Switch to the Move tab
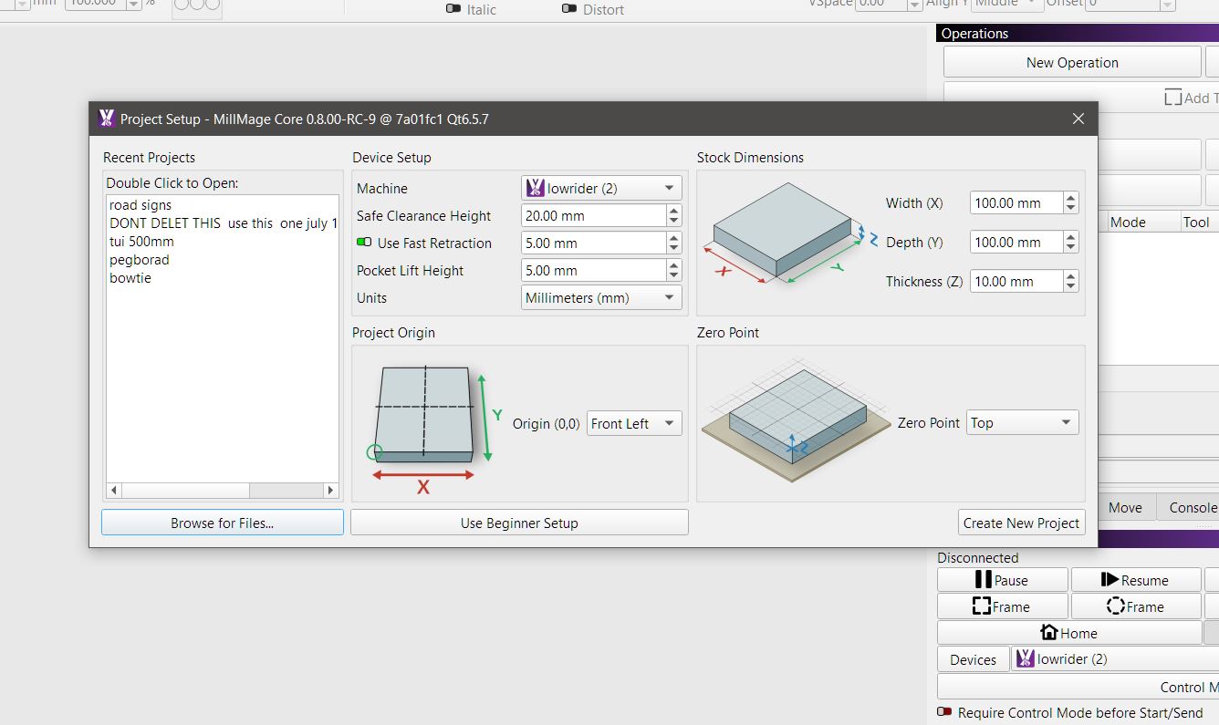This screenshot has width=1219, height=725. point(1125,507)
